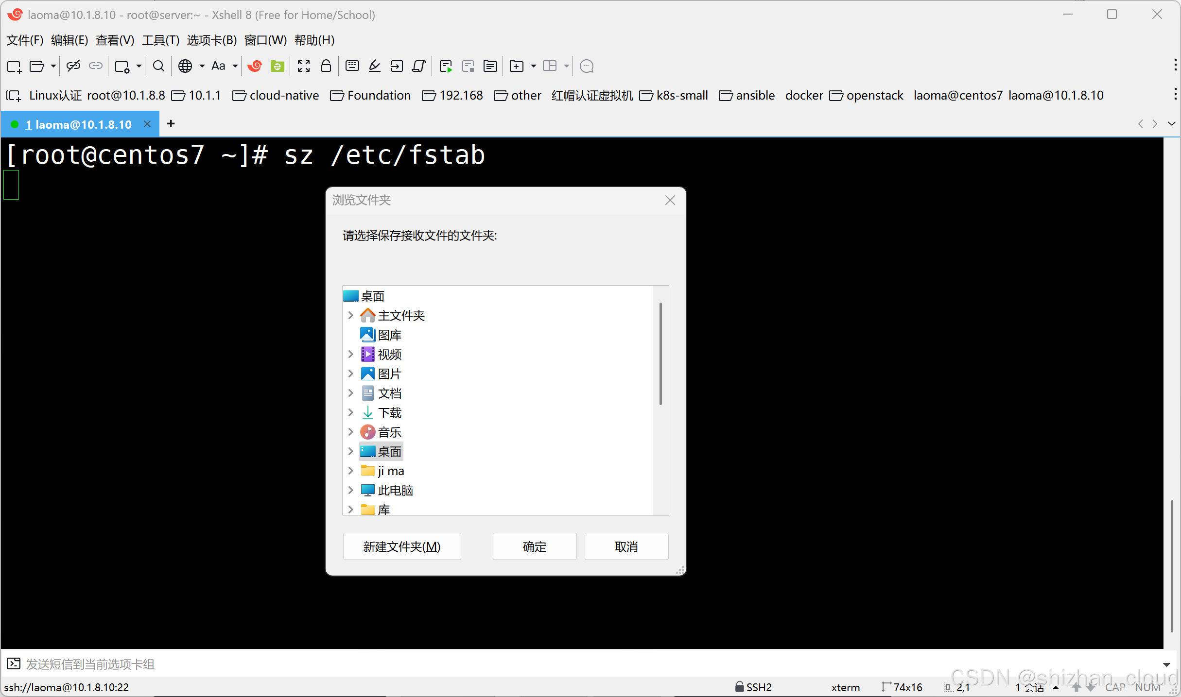Image resolution: width=1181 pixels, height=697 pixels.
Task: Insert an emoticon
Action: point(586,66)
